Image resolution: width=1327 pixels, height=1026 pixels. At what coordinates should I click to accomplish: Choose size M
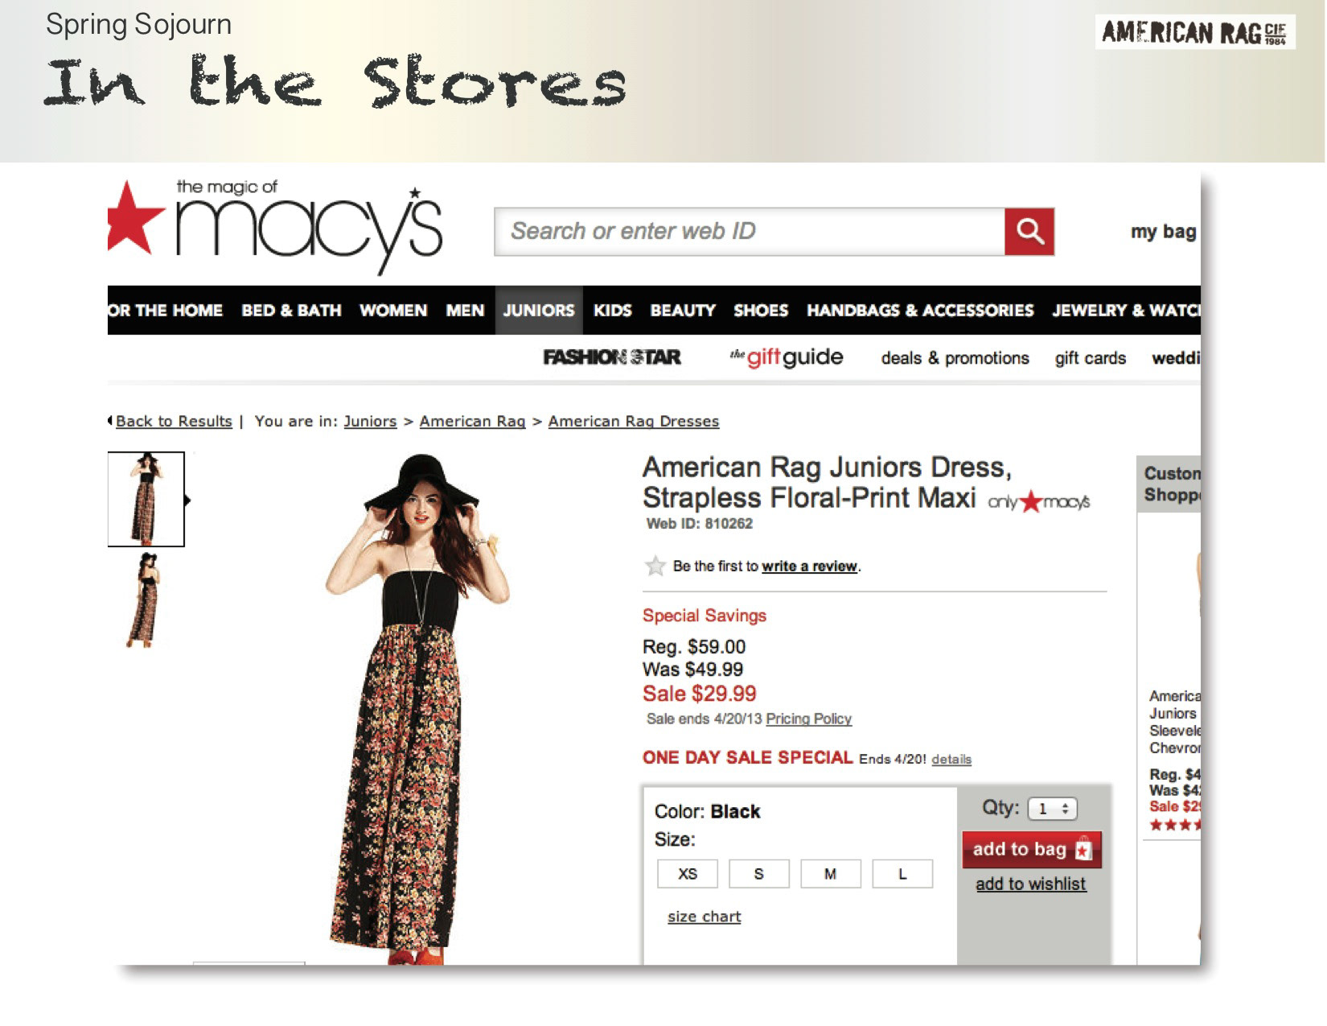tap(831, 874)
